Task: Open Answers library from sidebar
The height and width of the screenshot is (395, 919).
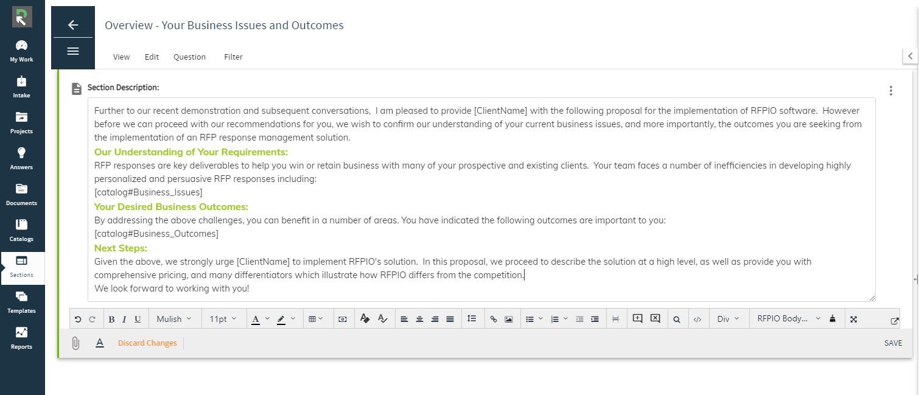Action: pos(22,159)
